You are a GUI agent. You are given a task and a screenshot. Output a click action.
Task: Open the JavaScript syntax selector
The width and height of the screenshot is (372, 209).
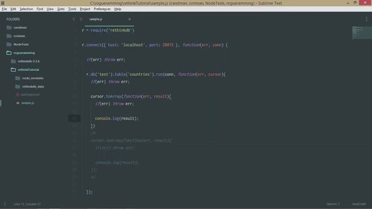click(x=359, y=204)
